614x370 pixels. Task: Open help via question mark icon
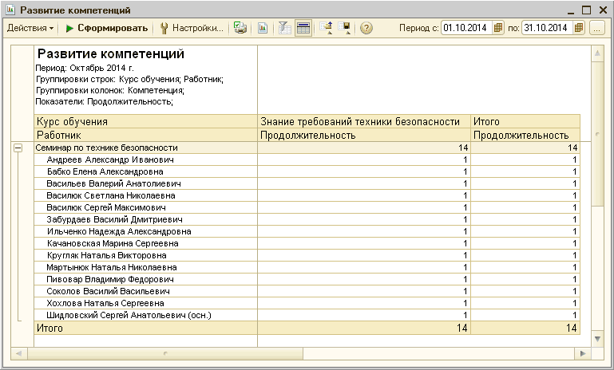click(x=366, y=28)
